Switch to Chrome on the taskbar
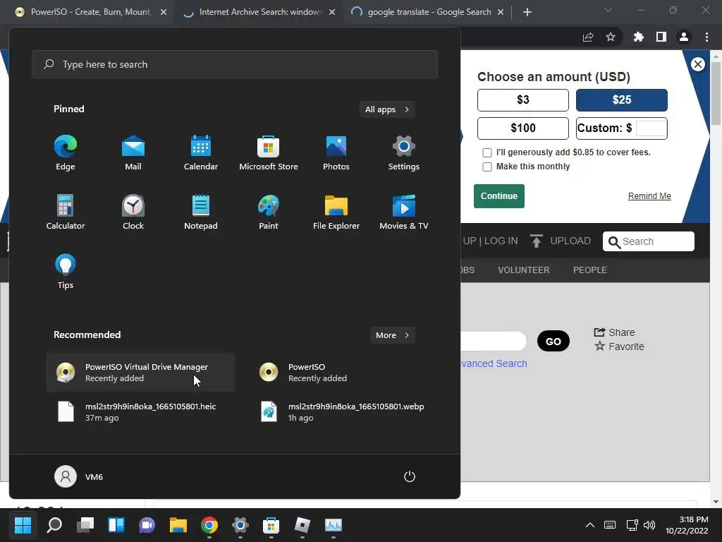 tap(209, 525)
